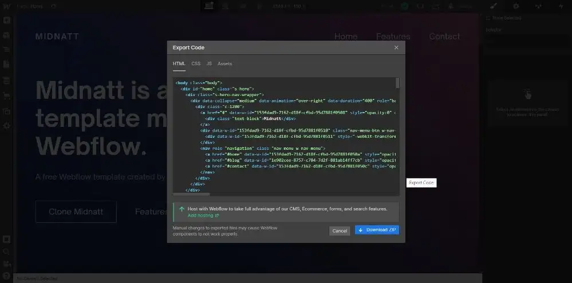Open the Navigator panel
This screenshot has width=572, height=283.
click(6, 50)
